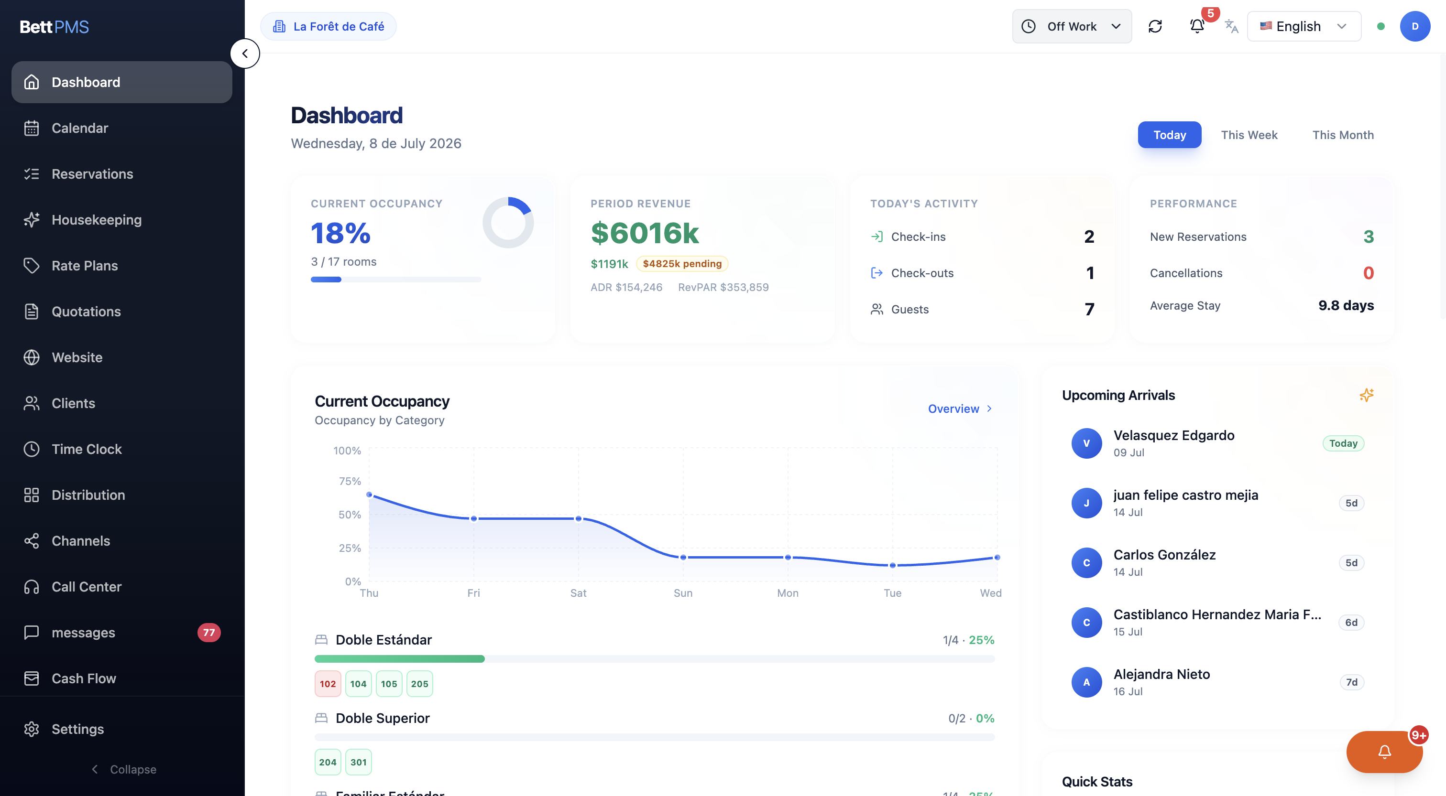Viewport: 1446px width, 796px height.
Task: Click the translate icon in header
Action: point(1231,26)
